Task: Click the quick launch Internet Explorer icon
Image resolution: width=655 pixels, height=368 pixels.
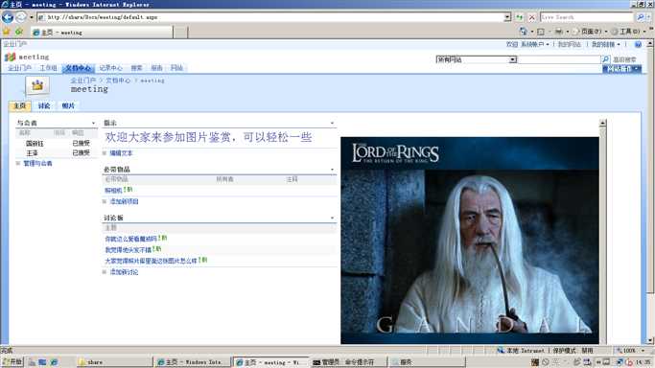Action: tap(54, 362)
